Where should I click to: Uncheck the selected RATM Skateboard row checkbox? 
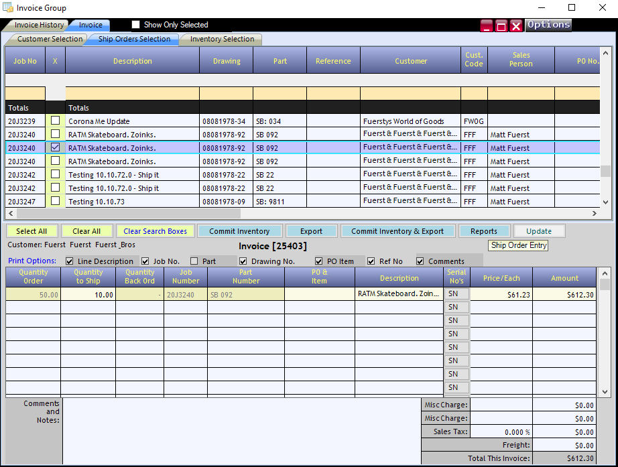point(55,147)
